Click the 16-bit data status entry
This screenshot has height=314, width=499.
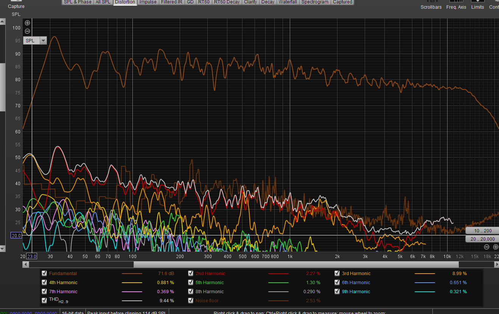(73, 312)
